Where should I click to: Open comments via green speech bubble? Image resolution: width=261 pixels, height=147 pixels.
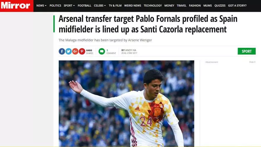click(x=102, y=51)
